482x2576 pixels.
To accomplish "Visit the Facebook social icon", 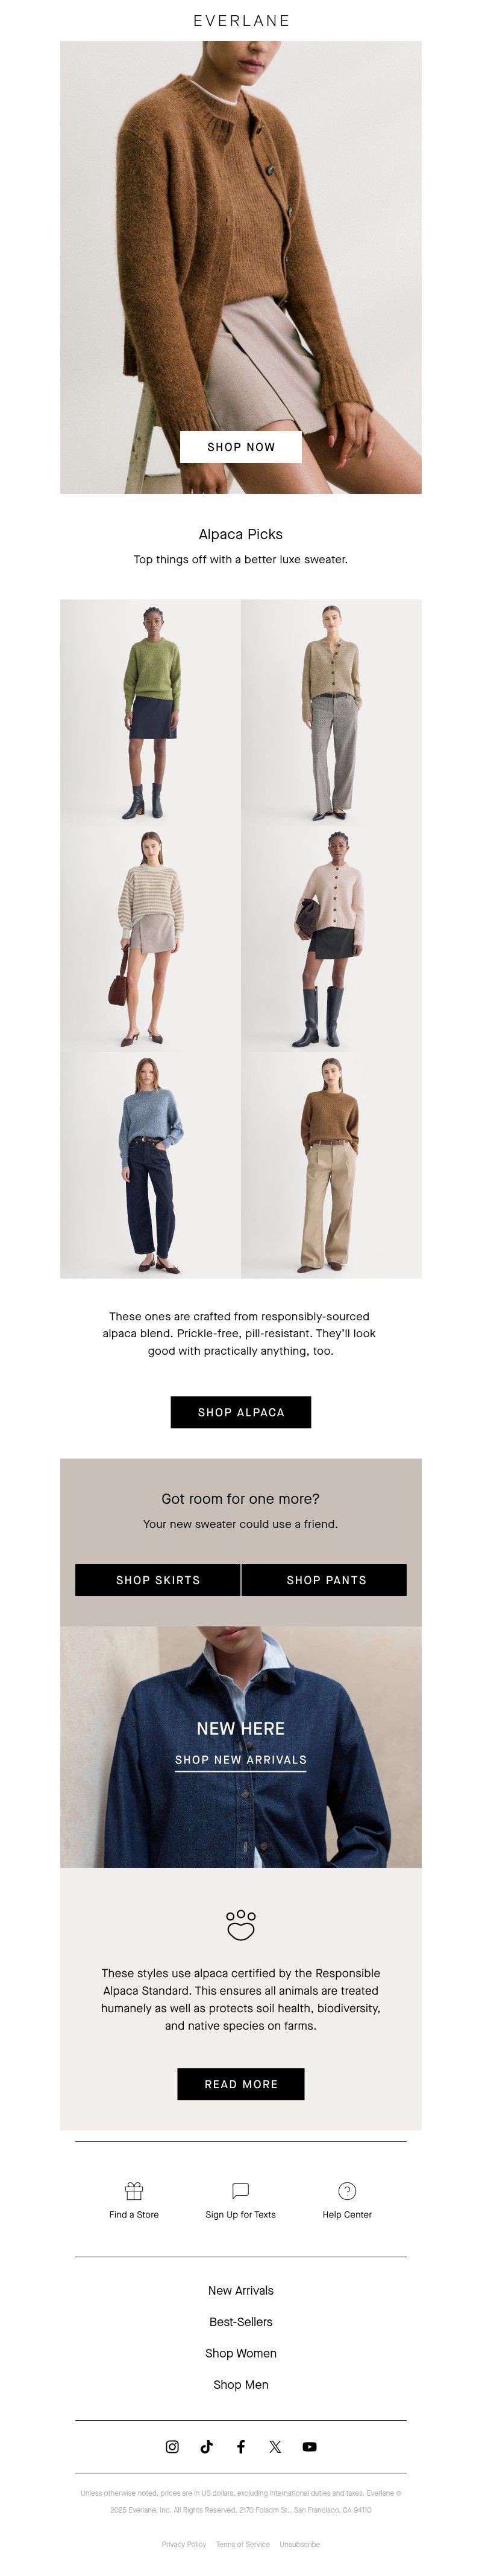I will tap(240, 2447).
